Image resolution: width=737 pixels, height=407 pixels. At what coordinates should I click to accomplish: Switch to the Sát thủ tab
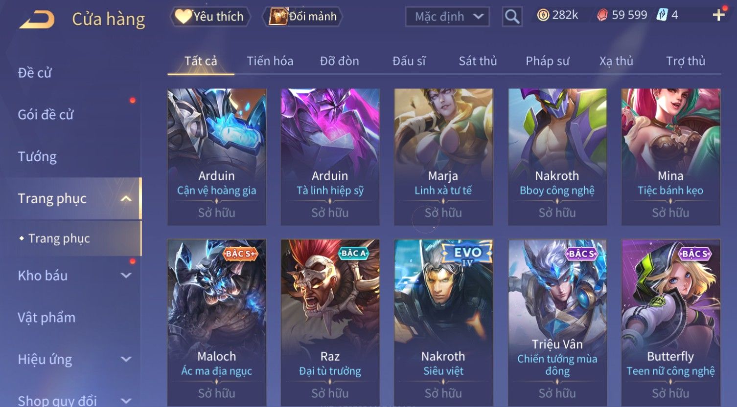pos(478,61)
